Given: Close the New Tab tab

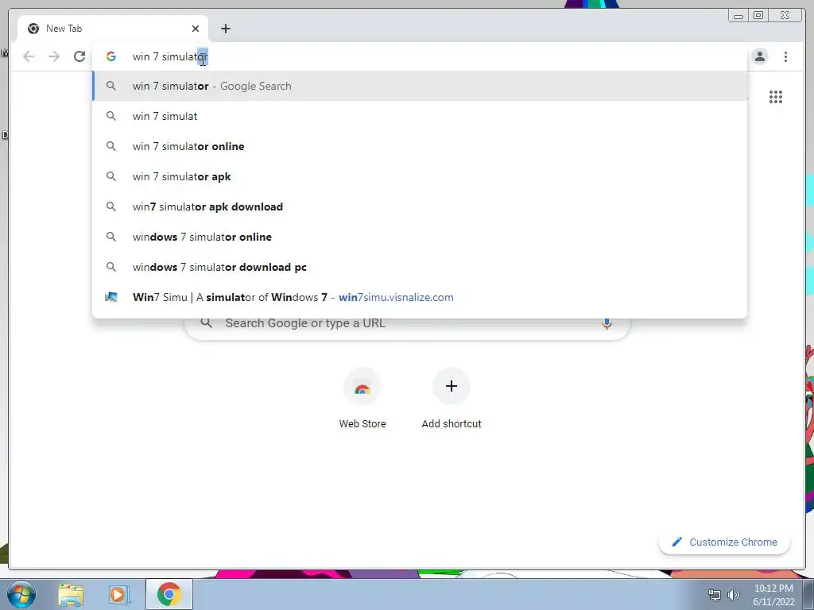Looking at the screenshot, I should tap(196, 29).
